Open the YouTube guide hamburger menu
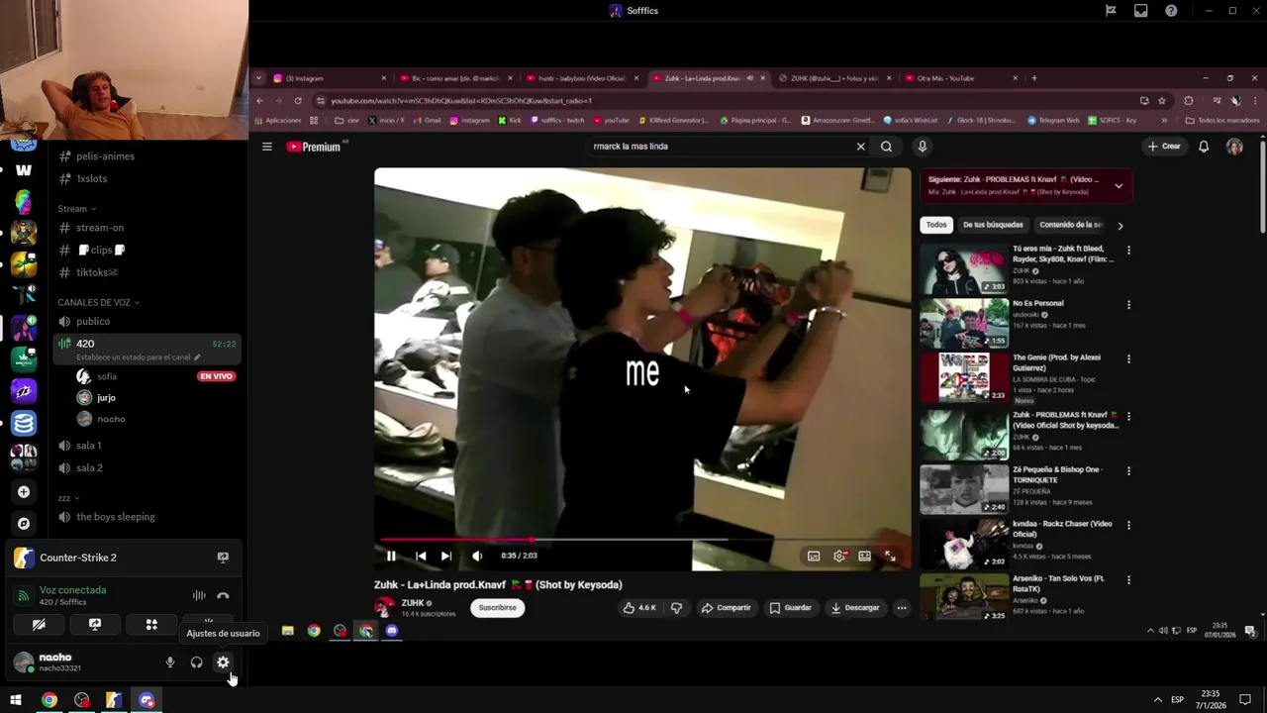Image resolution: width=1267 pixels, height=713 pixels. pyautogui.click(x=266, y=147)
